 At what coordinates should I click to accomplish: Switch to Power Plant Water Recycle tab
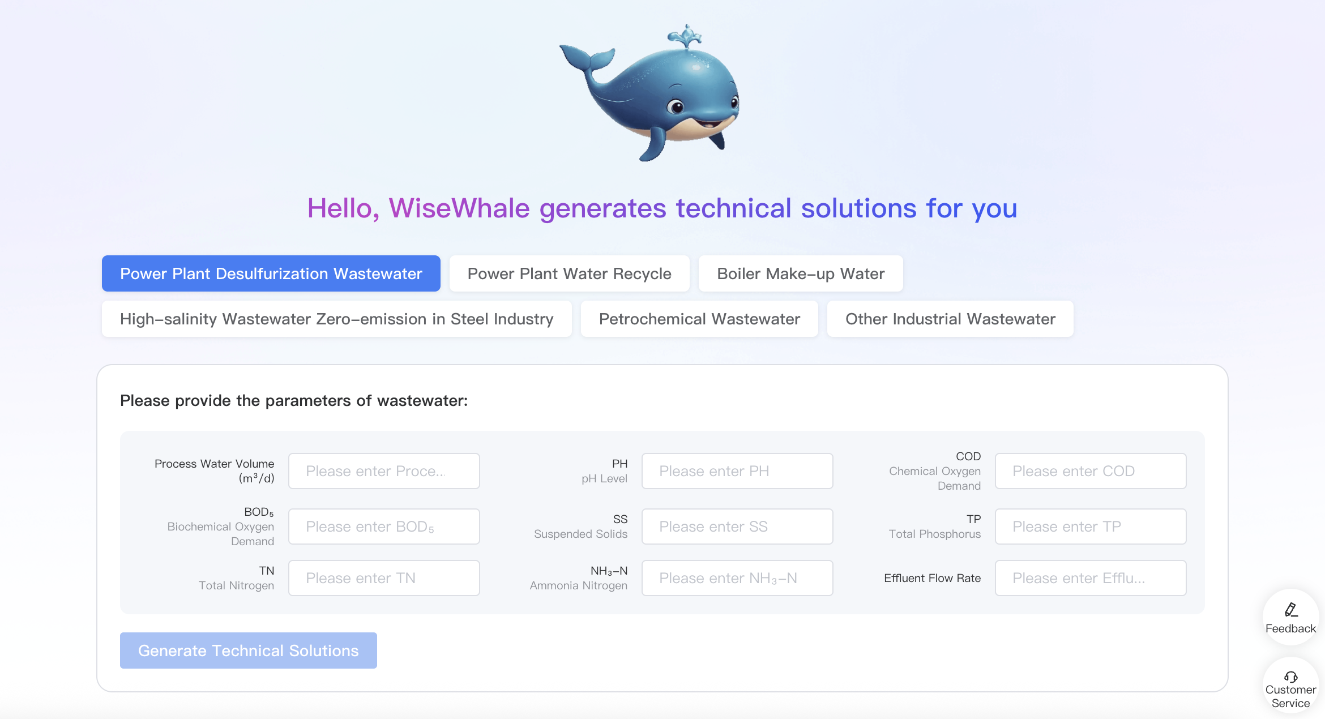point(569,273)
